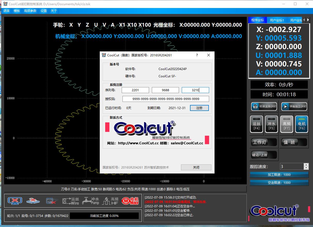Open the 高频参数 menu
Image resolution: width=313 pixels, height=227 pixels.
[x=30, y=11]
